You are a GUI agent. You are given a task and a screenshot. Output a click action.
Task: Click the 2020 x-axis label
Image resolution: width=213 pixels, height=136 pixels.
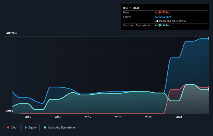pos(179,117)
